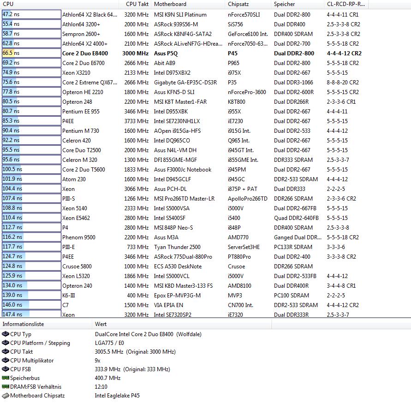Sort by CPU column header

coord(59,4)
